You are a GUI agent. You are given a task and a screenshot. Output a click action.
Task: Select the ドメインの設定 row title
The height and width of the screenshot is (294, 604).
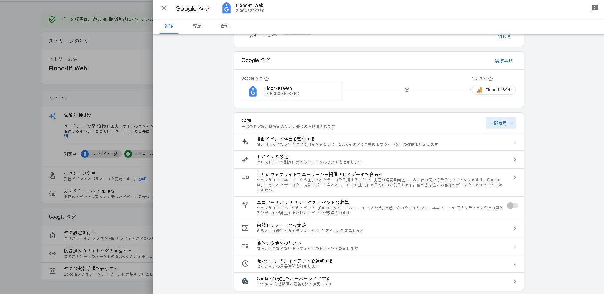pos(273,157)
